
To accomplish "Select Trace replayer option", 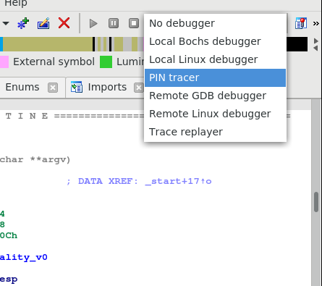I will tap(215, 132).
